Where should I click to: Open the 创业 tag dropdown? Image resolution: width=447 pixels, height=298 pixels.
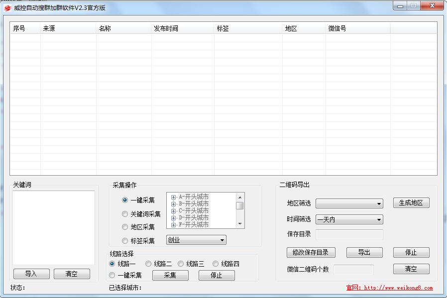pos(196,240)
